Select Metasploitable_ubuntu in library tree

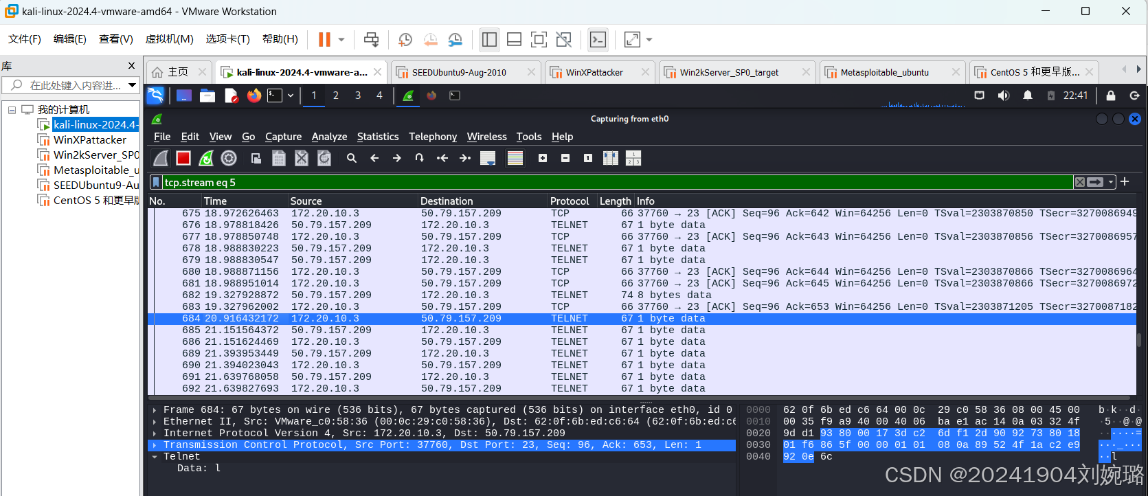95,170
